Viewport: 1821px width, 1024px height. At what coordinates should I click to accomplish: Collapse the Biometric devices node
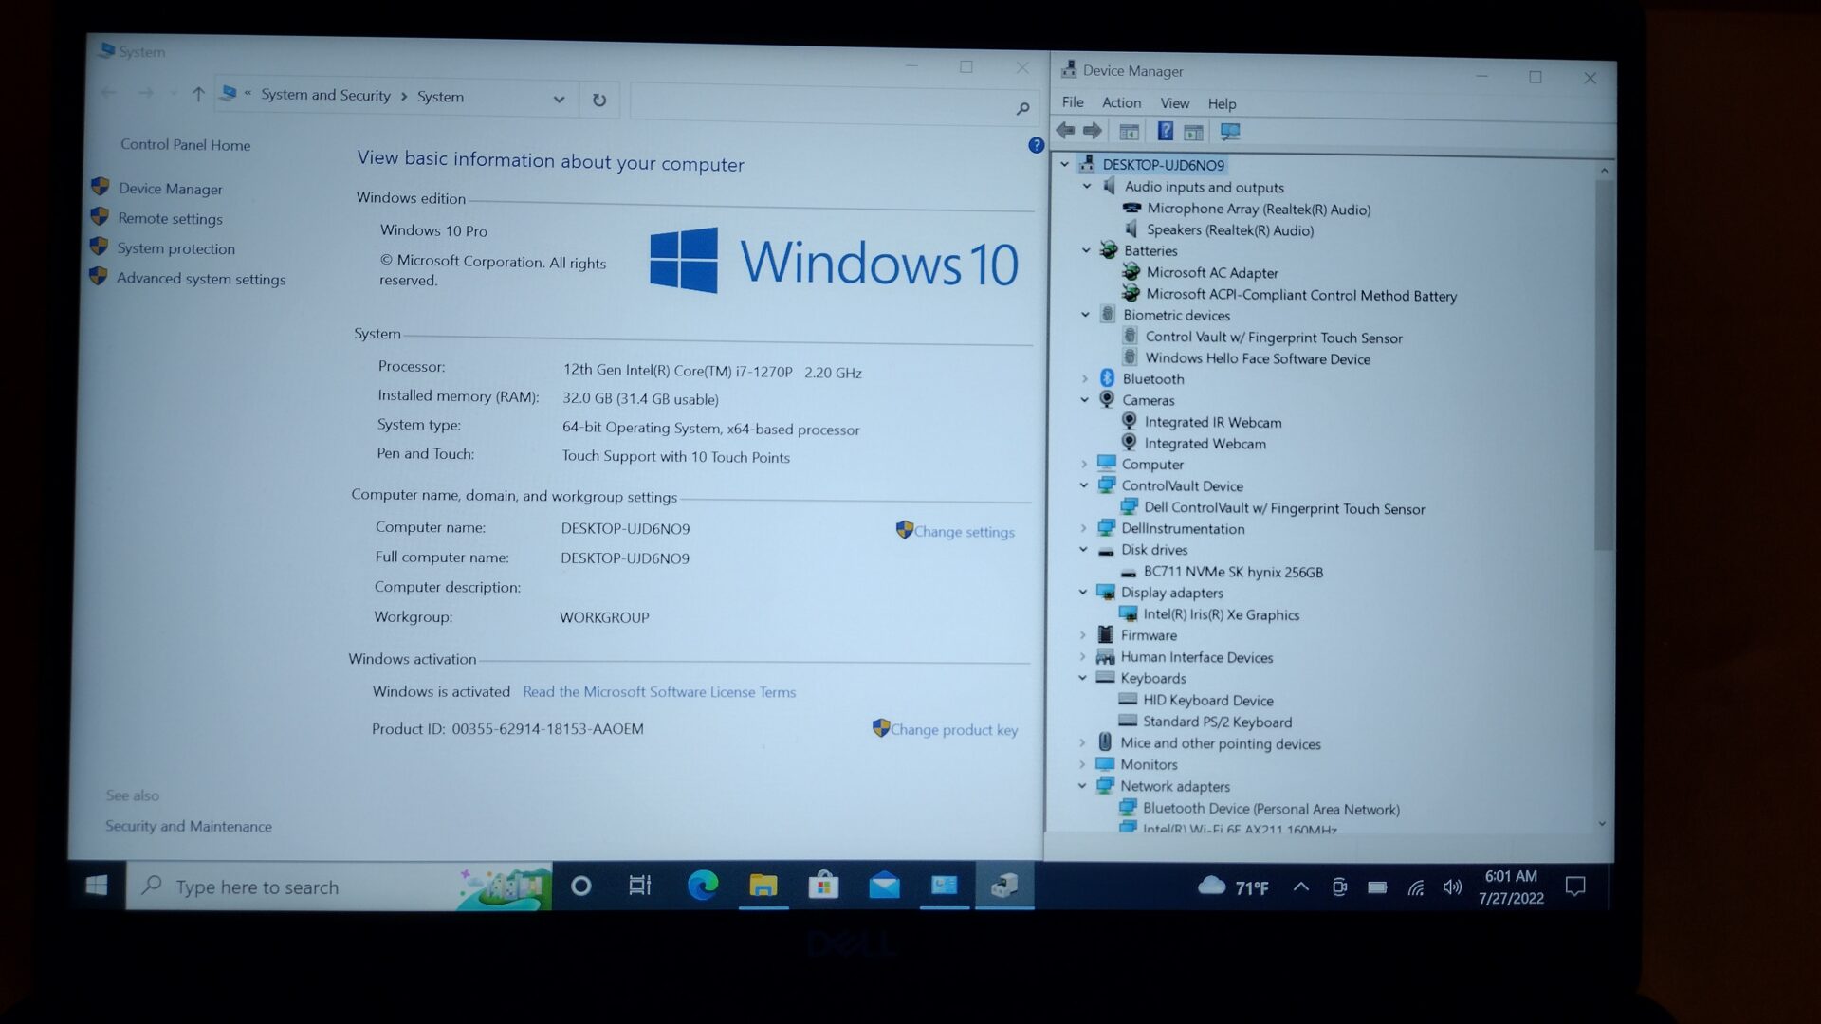tap(1085, 315)
